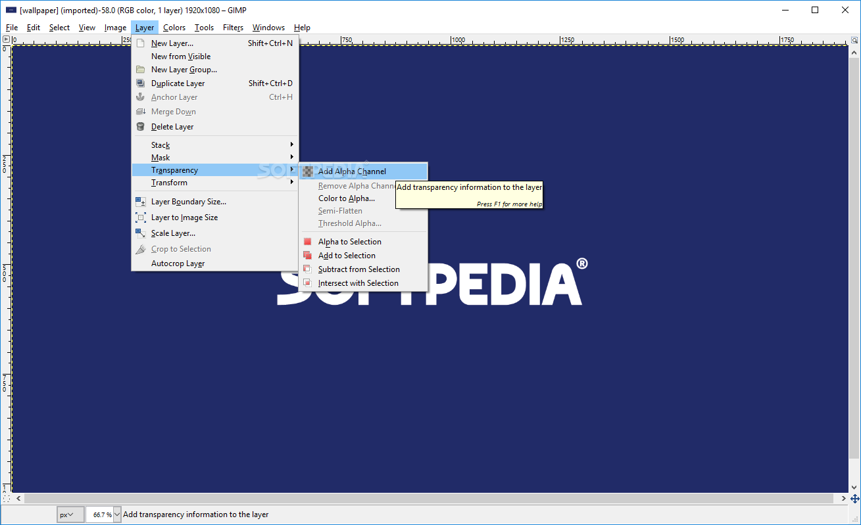
Task: Open the Help menu
Action: (x=302, y=28)
